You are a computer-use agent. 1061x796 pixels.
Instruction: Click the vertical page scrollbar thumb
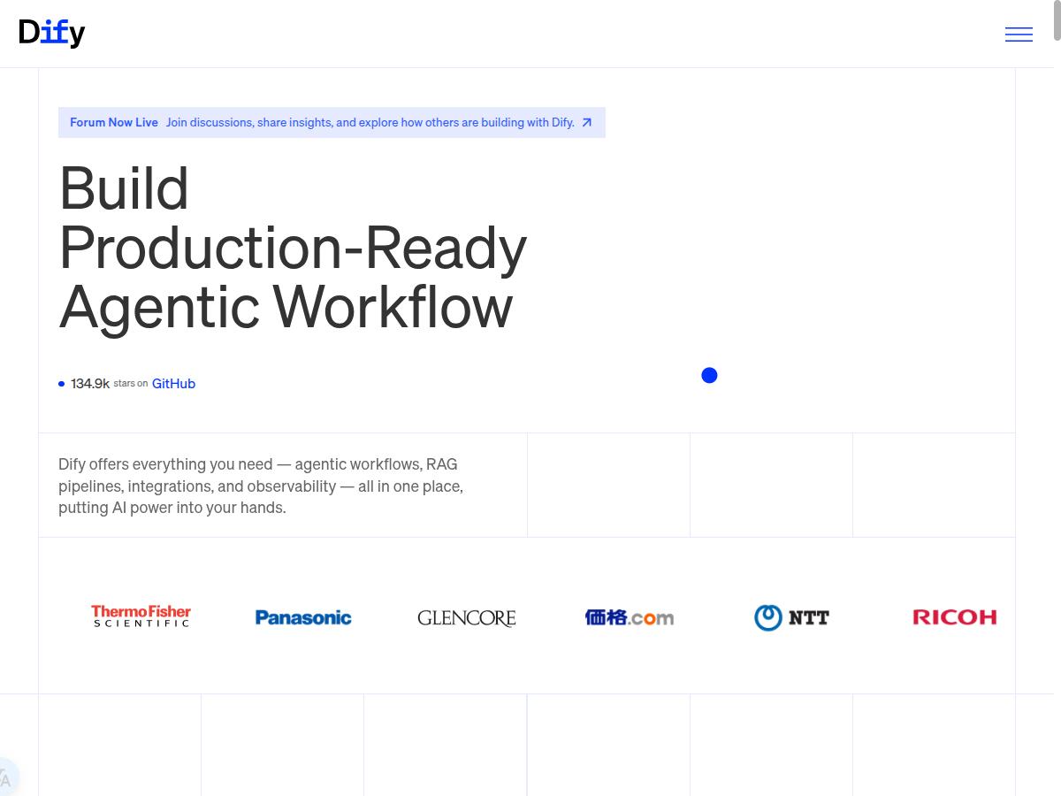point(1057,21)
